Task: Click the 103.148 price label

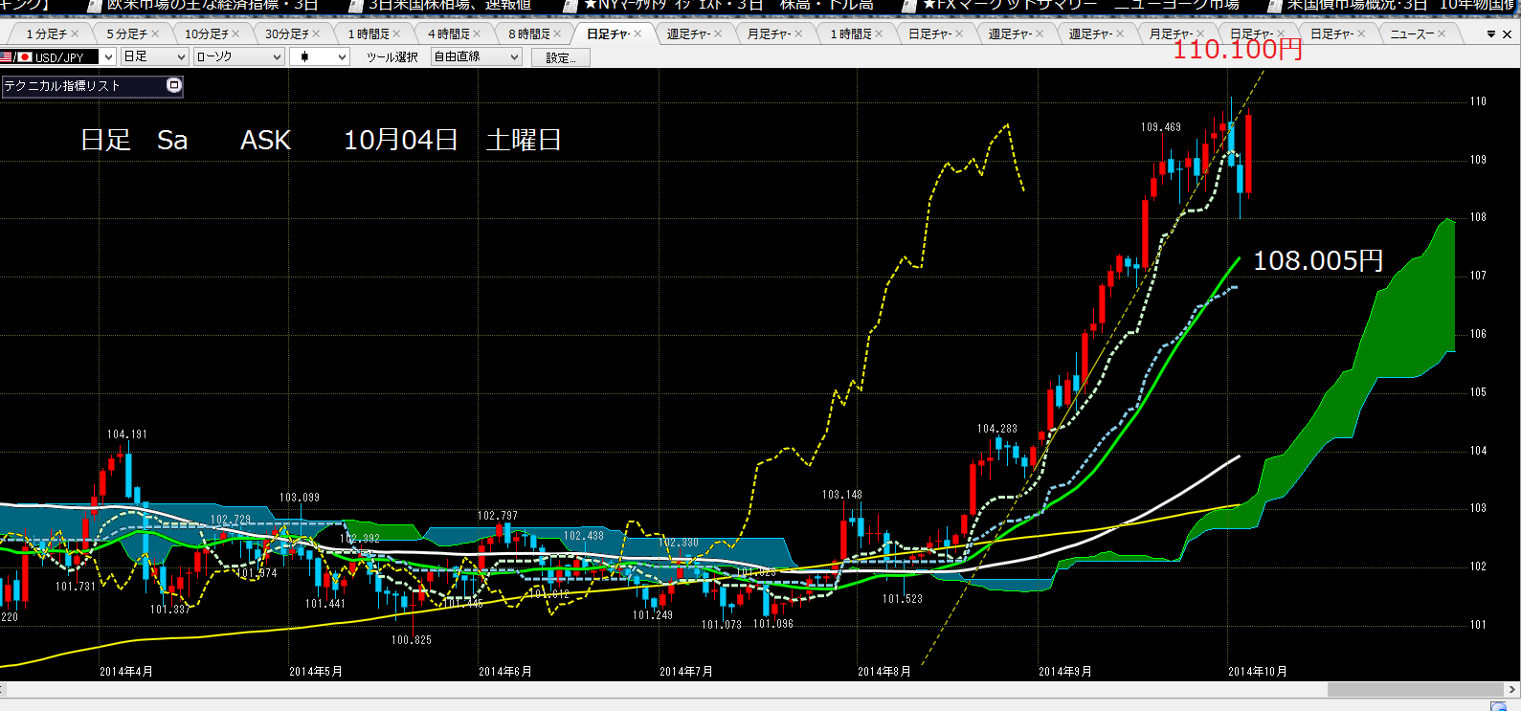Action: [842, 495]
